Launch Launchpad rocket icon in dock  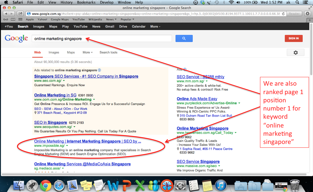click(x=32, y=186)
